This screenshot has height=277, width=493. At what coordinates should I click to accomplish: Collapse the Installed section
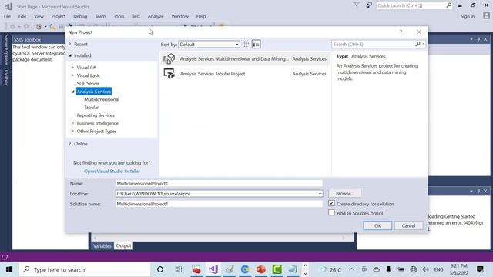coord(70,55)
